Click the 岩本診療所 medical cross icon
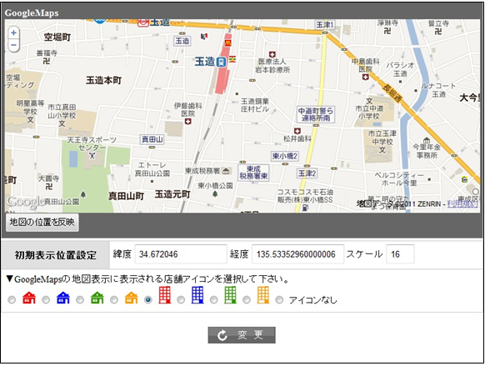Screen dimensions: 485x366 [x=272, y=54]
